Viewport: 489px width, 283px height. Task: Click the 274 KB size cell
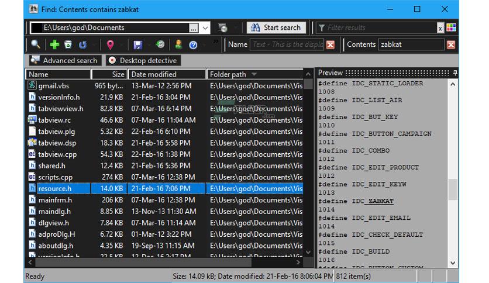click(112, 177)
